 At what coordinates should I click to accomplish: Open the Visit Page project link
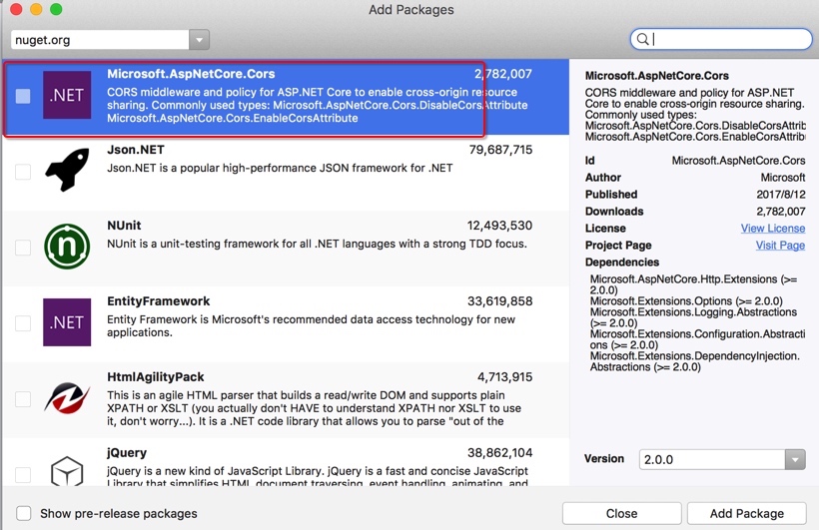(780, 246)
